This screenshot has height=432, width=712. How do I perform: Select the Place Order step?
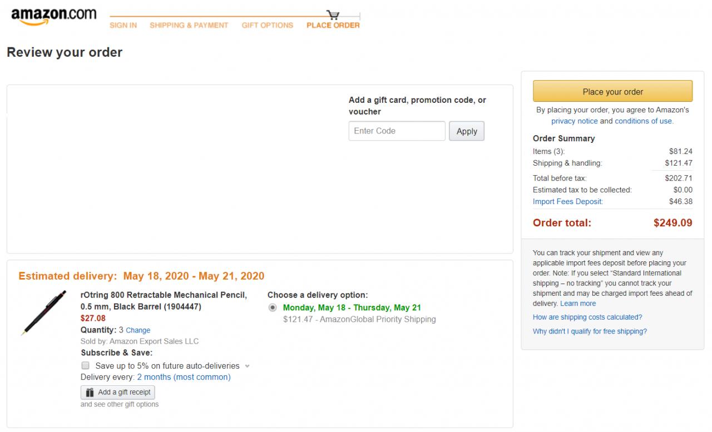(333, 26)
